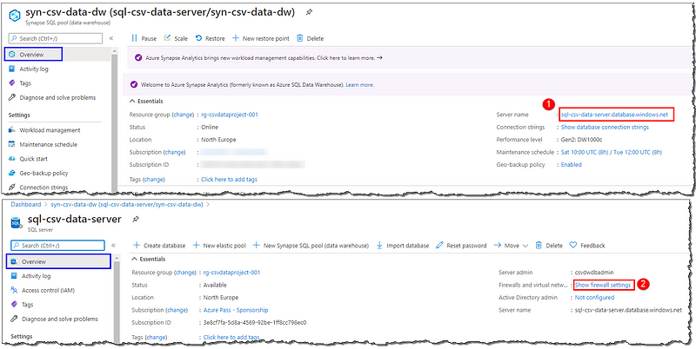Click the Dashboard breadcrumb link
The width and height of the screenshot is (696, 349).
[x=25, y=204]
